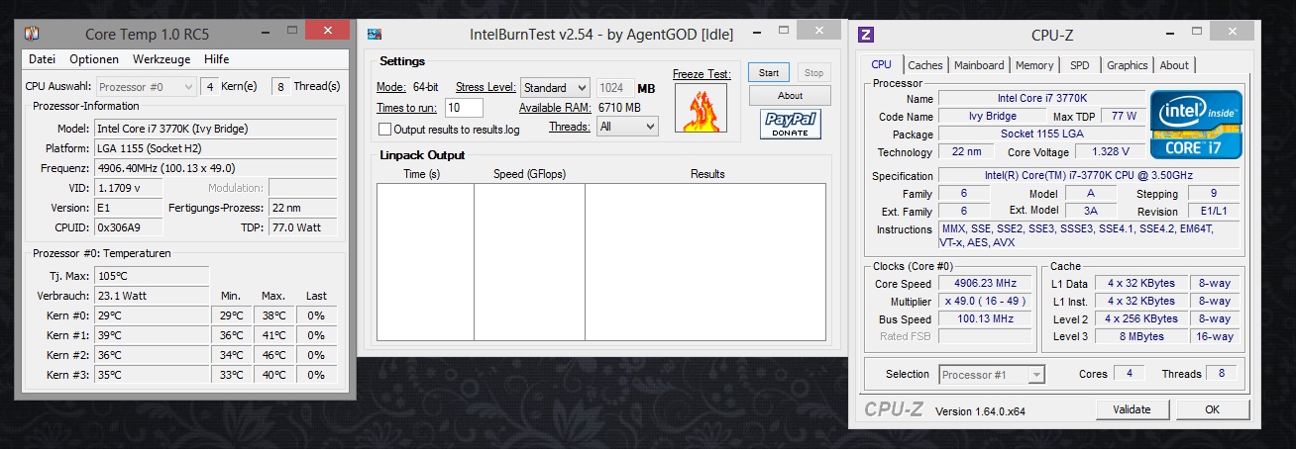Click the Speed (GFlops) column header
This screenshot has width=1296, height=449.
click(528, 174)
